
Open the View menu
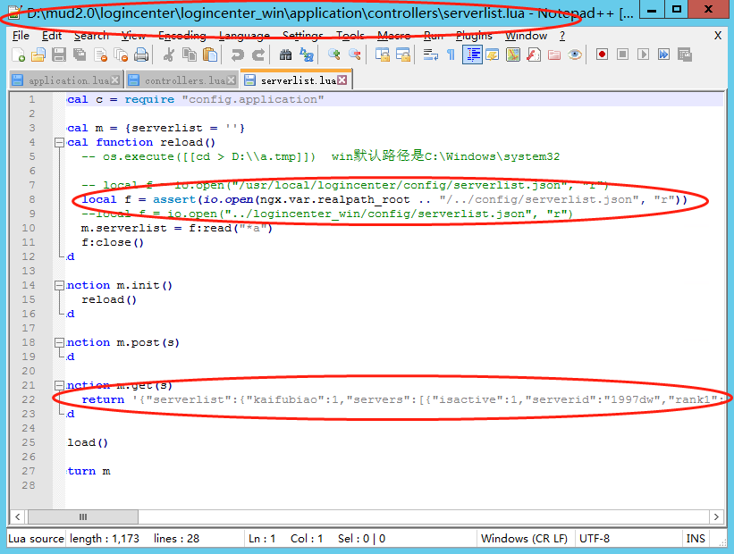133,36
